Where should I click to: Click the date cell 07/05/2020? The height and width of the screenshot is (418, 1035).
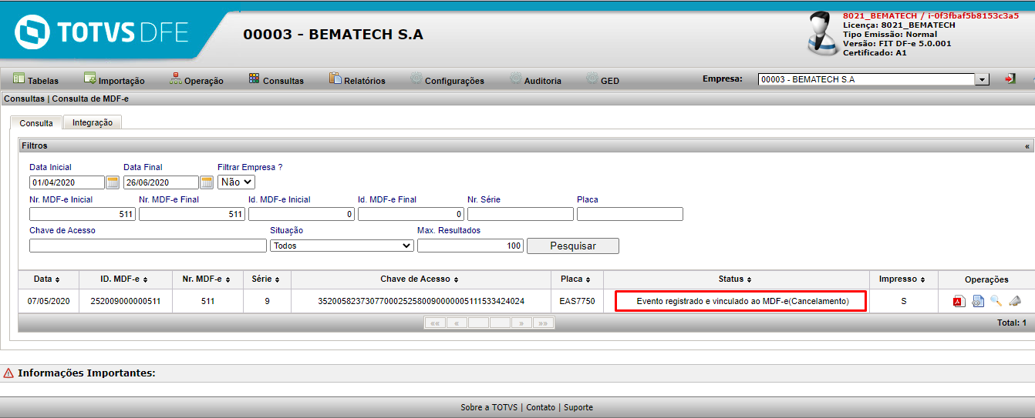pyautogui.click(x=49, y=301)
